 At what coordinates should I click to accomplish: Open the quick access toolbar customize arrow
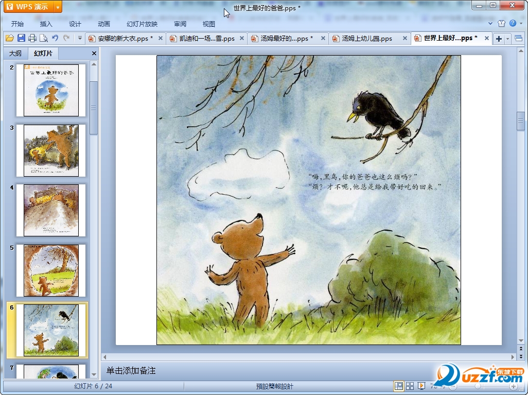pyautogui.click(x=80, y=38)
